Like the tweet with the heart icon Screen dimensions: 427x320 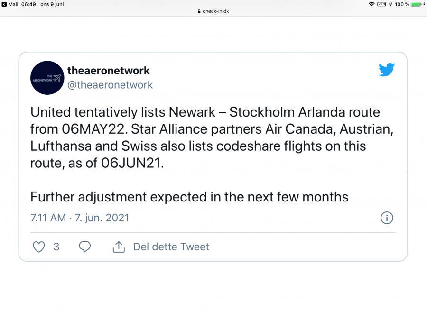tap(39, 247)
